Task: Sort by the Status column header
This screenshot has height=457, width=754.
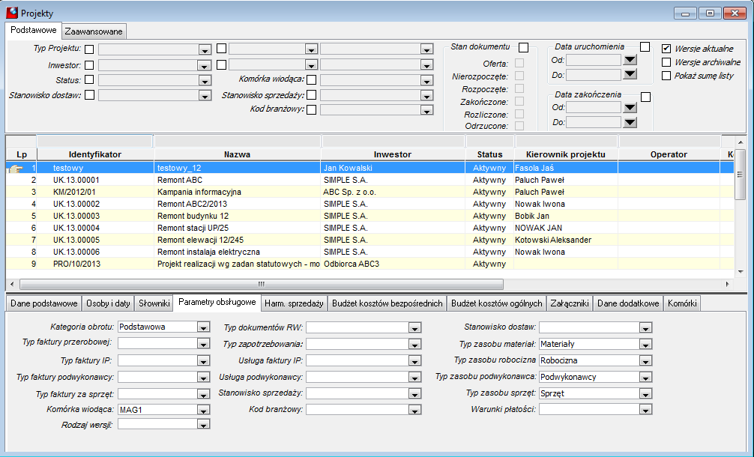Action: (489, 154)
